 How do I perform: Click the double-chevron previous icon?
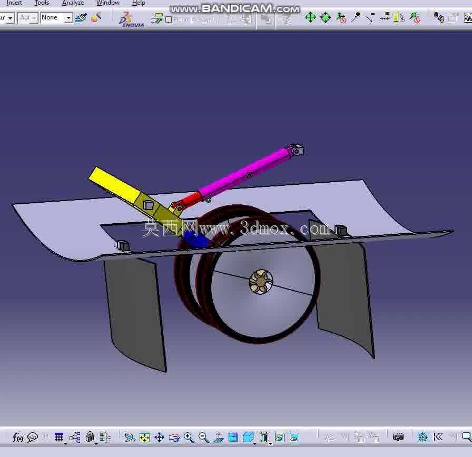[x=438, y=437]
